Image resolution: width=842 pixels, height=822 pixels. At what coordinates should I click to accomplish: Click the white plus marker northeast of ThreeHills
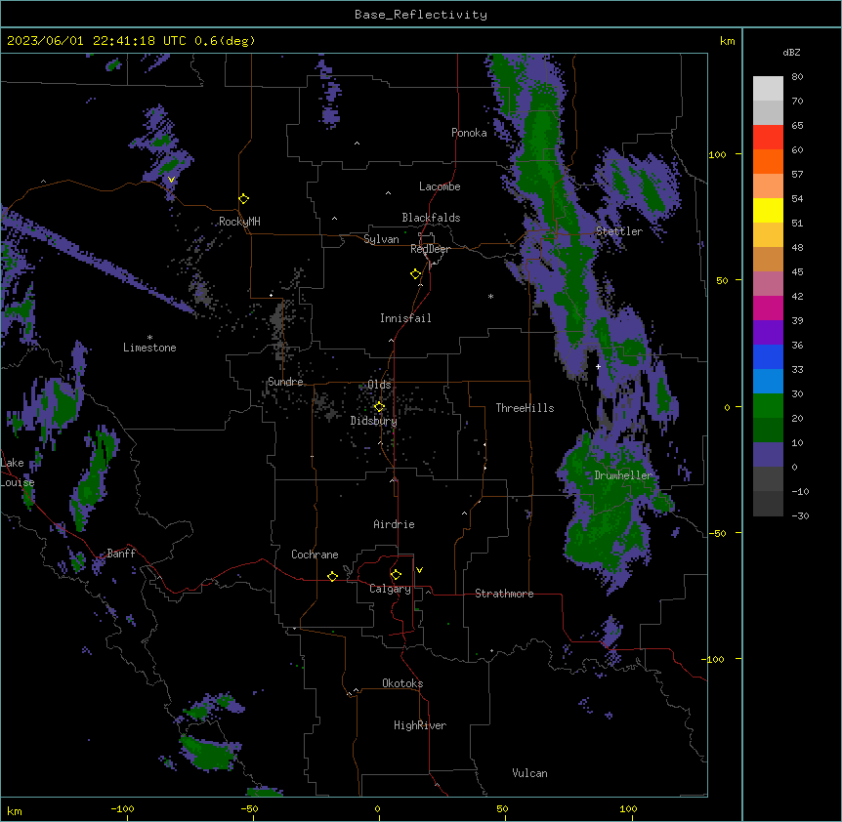click(598, 367)
